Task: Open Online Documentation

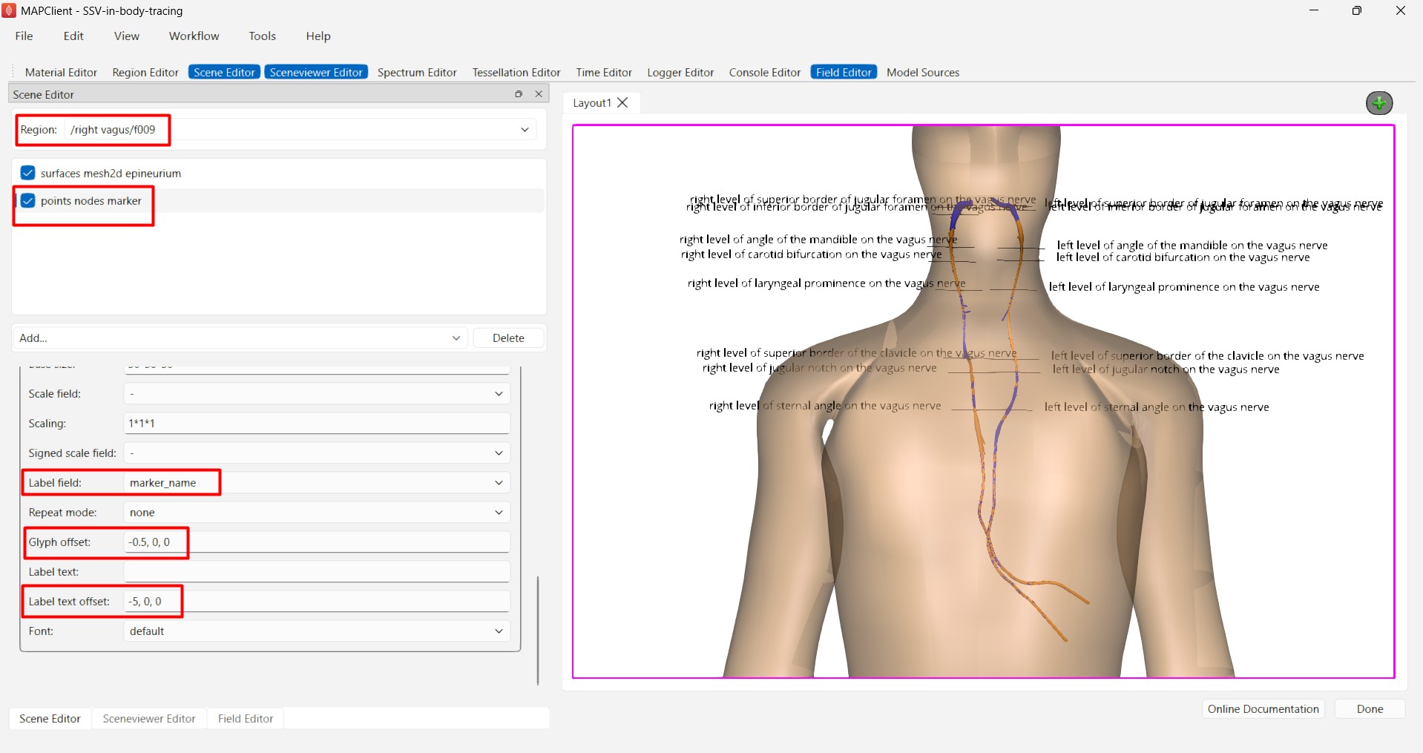Action: 1263,708
